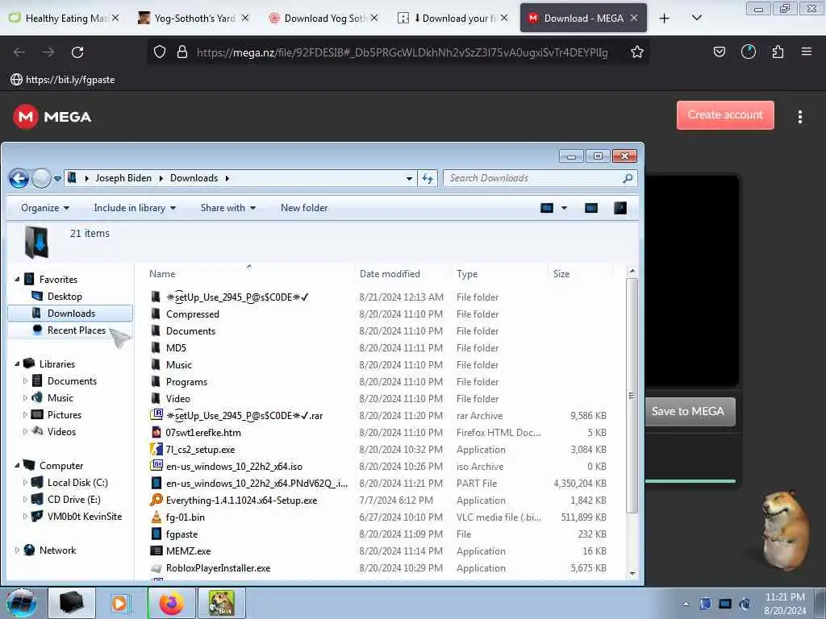Image resolution: width=826 pixels, height=619 pixels.
Task: Open the hamster Box taskbar icon
Action: click(221, 603)
